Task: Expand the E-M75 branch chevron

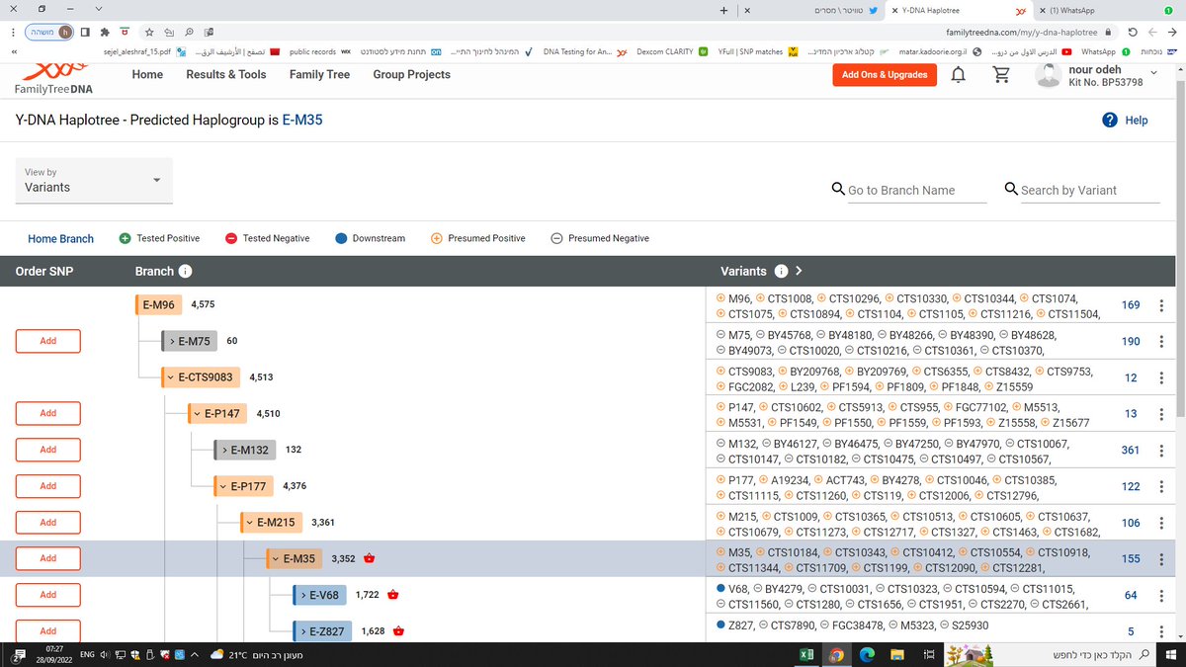Action: click(x=172, y=341)
